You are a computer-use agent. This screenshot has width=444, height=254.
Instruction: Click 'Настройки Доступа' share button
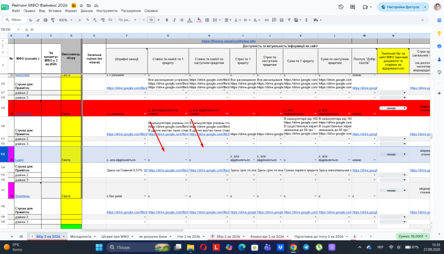pyautogui.click(x=400, y=7)
